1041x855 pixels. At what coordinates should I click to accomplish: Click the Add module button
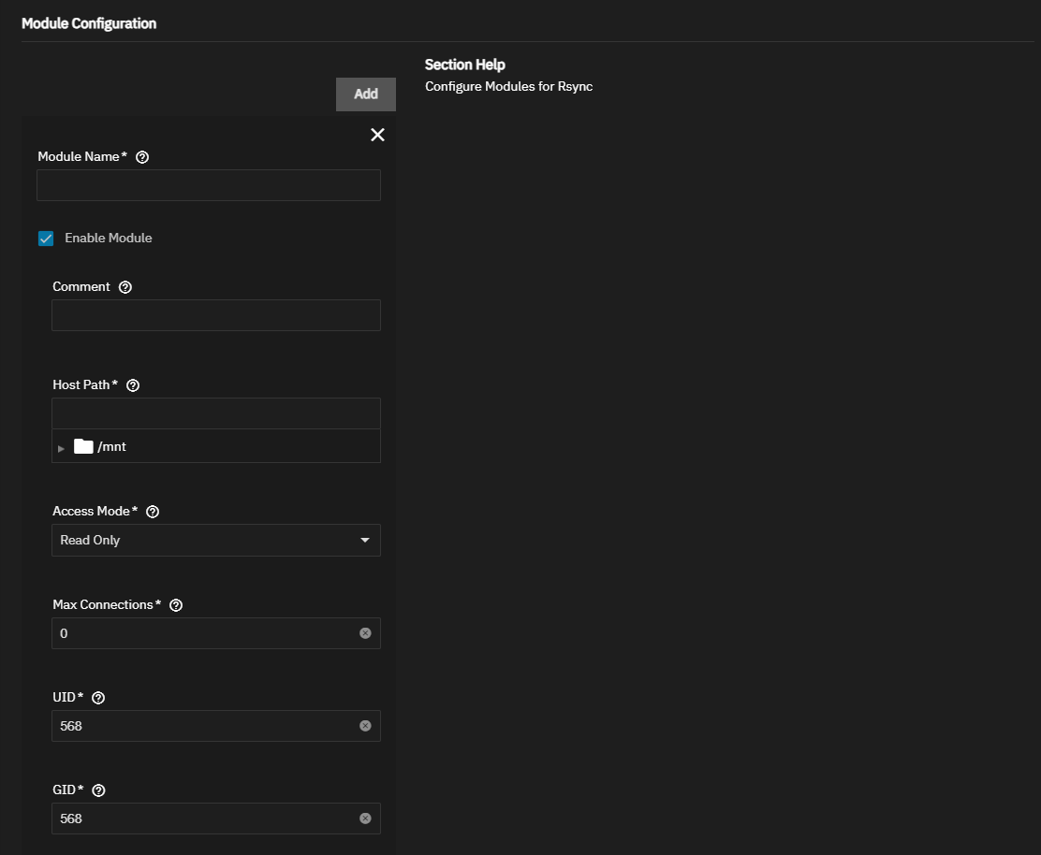(x=365, y=94)
